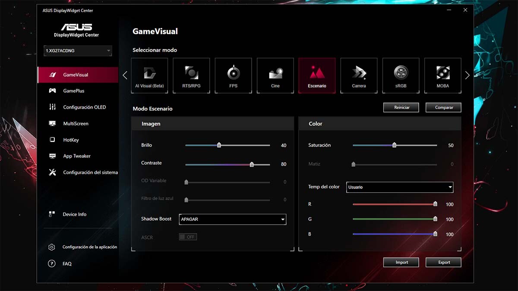Pick the MOBA mode icon
This screenshot has width=518, height=291.
point(442,75)
